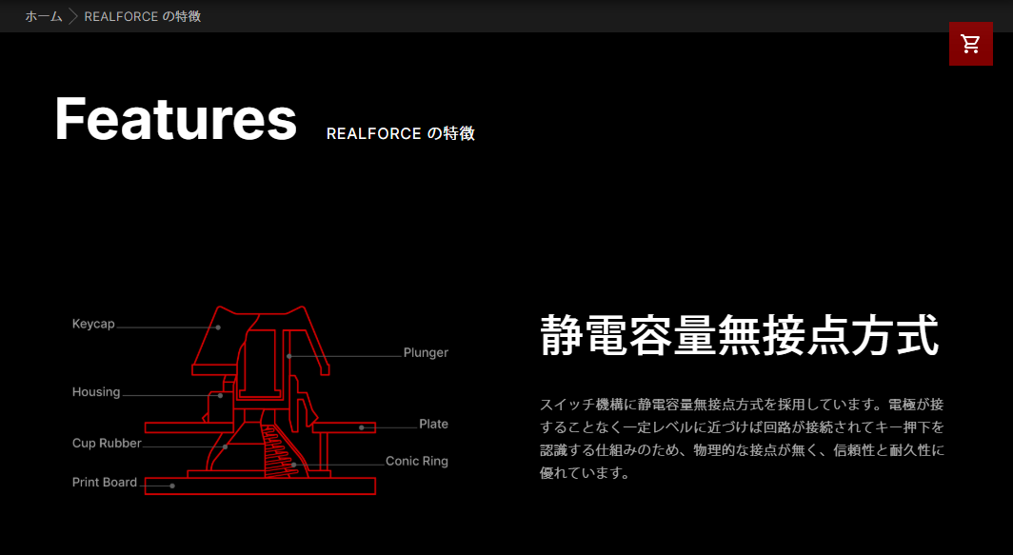Click the REALFORCE の特徴 breadcrumb
The width and height of the screenshot is (1013, 555).
click(142, 16)
